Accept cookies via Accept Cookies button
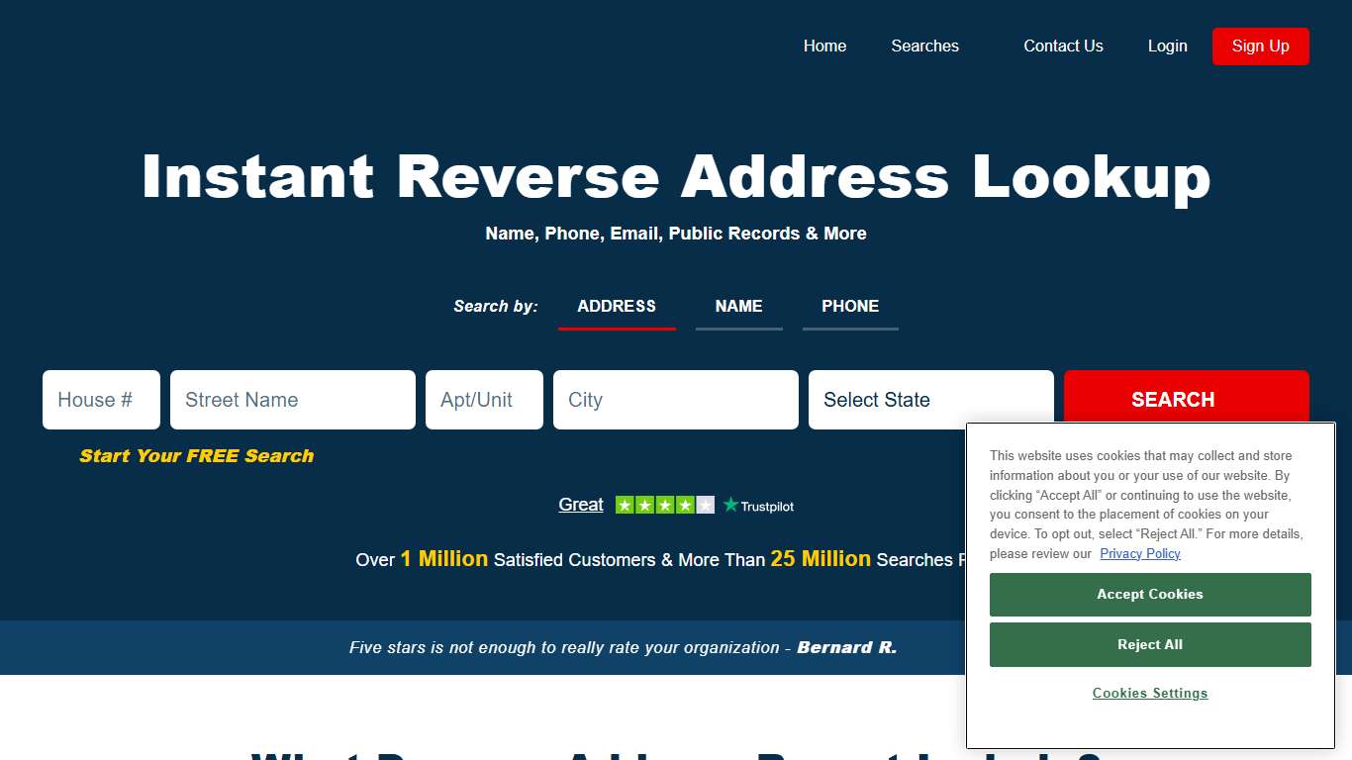 (x=1149, y=594)
